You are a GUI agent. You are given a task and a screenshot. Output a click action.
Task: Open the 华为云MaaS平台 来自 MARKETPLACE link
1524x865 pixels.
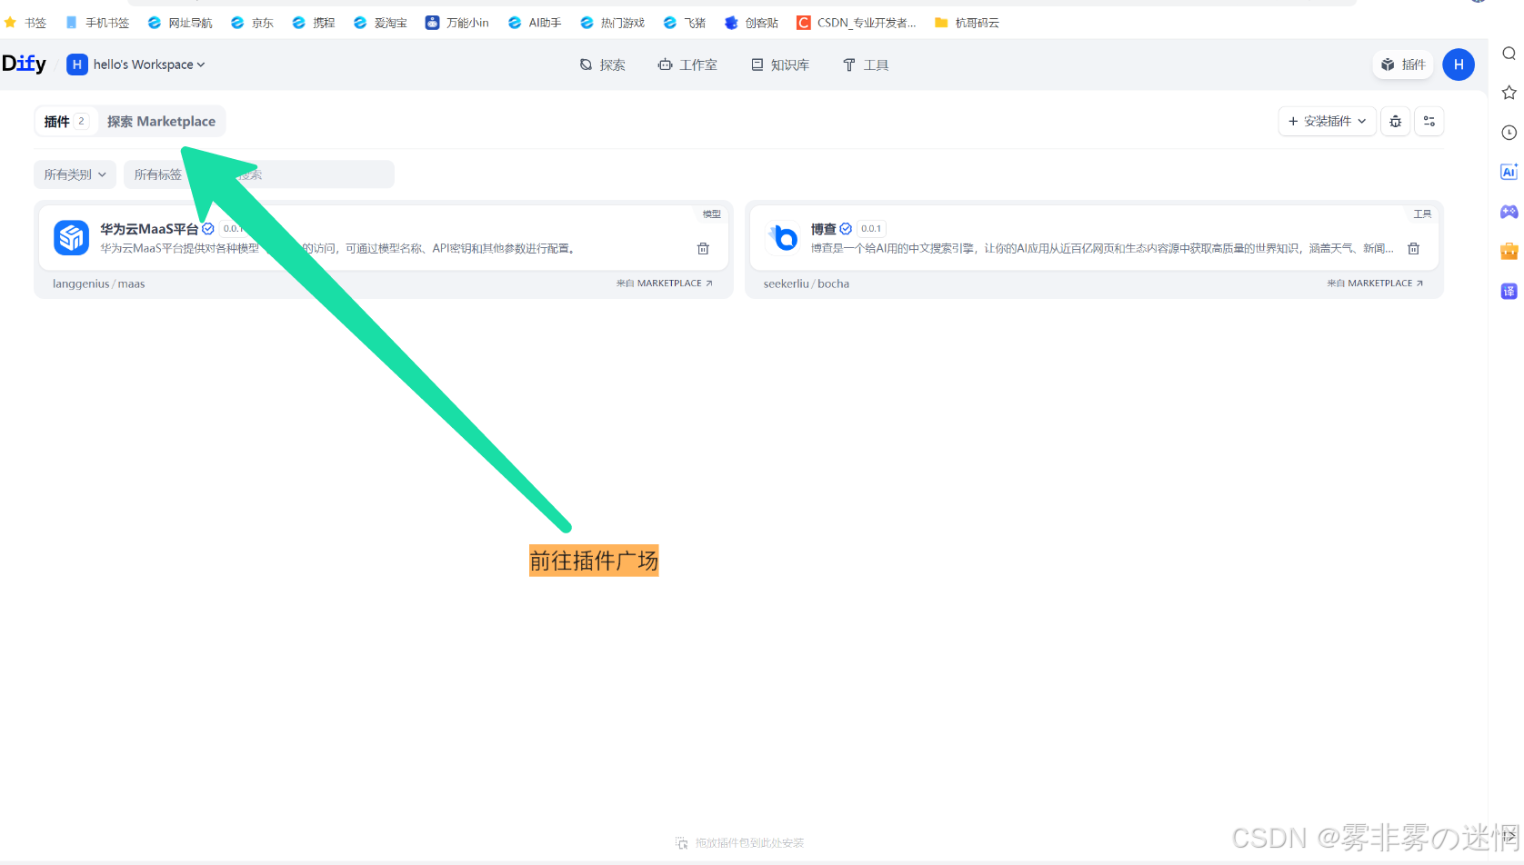click(665, 283)
